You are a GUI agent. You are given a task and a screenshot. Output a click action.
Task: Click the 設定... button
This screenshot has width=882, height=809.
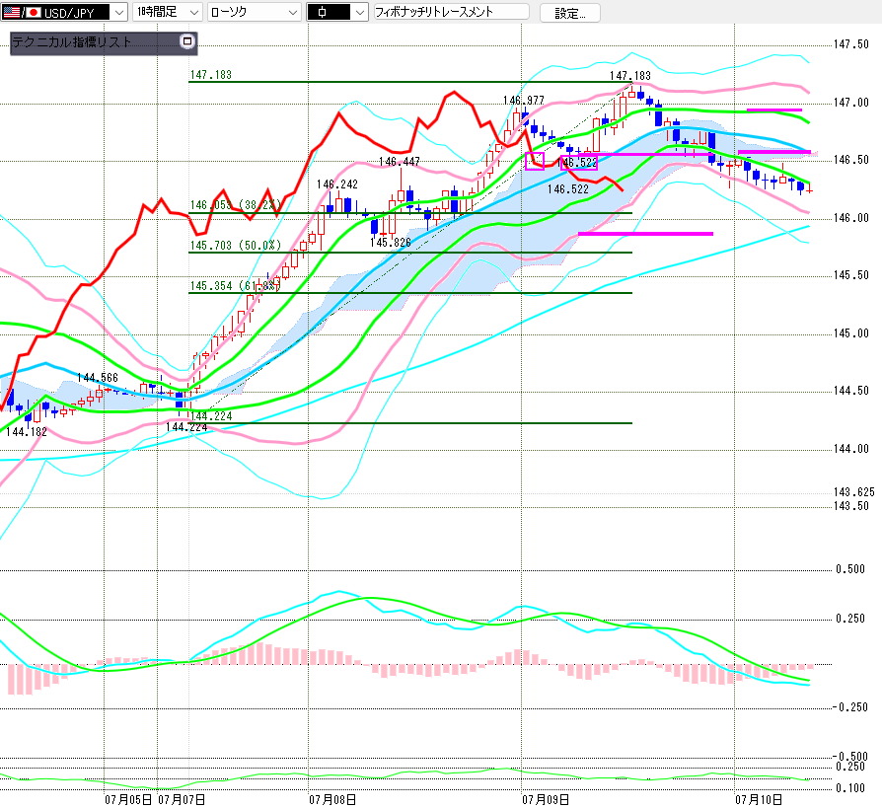(570, 13)
